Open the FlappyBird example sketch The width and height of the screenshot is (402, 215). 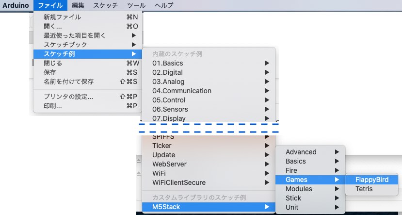[x=372, y=180]
